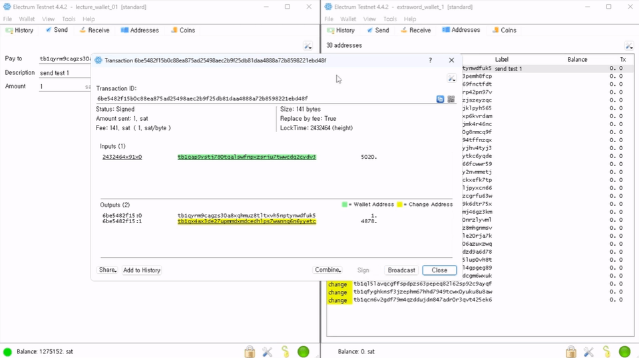Viewport: 639px width, 358px height.
Task: Click the Broadcast button
Action: point(401,270)
